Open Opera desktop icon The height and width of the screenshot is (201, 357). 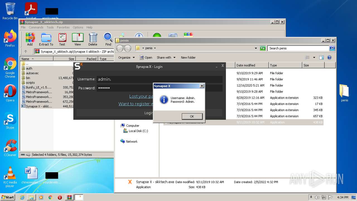coord(10,93)
